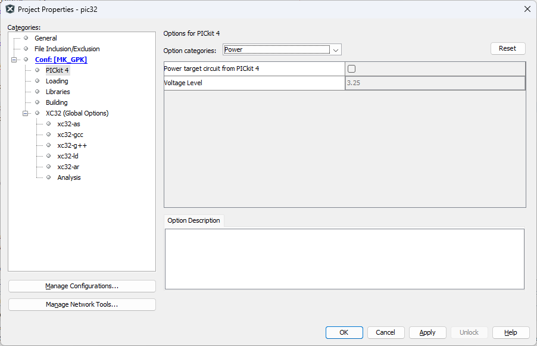Select the Analysis category node
Screen dimensions: 537x346
69,177
